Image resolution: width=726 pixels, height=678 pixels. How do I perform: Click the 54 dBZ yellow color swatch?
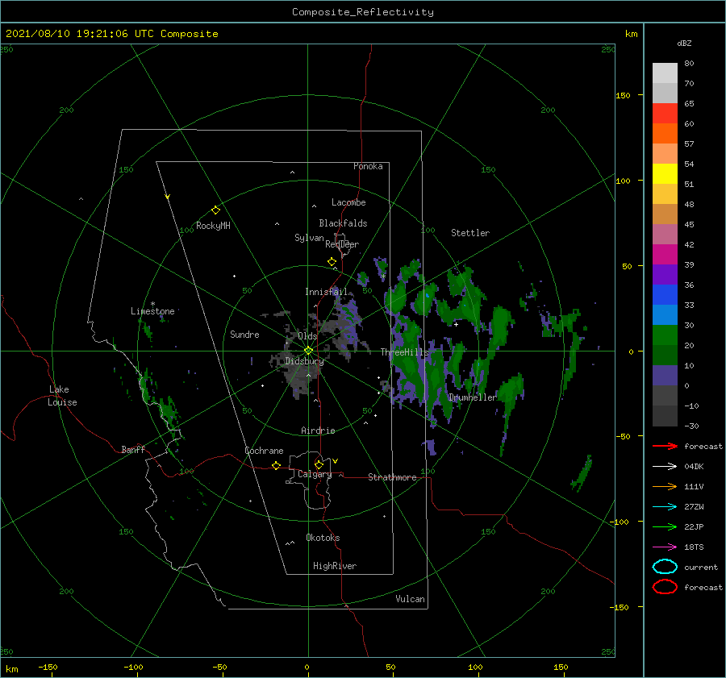[665, 174]
